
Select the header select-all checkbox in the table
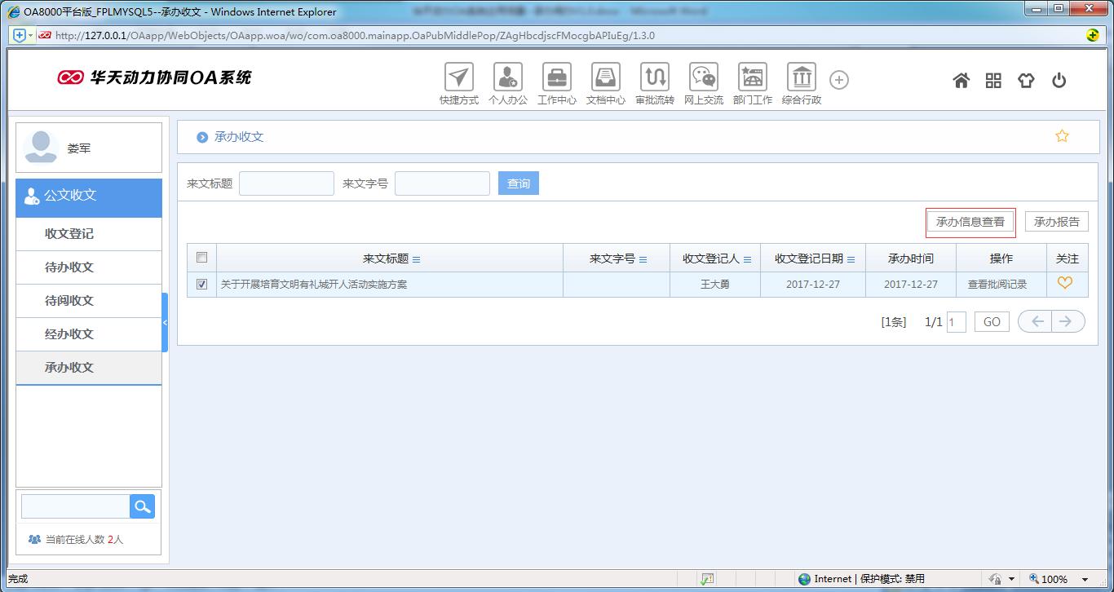(201, 257)
